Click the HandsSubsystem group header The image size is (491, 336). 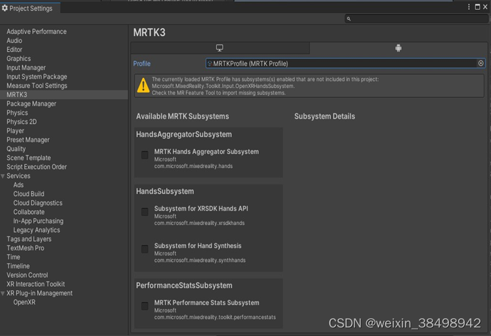pyautogui.click(x=165, y=192)
